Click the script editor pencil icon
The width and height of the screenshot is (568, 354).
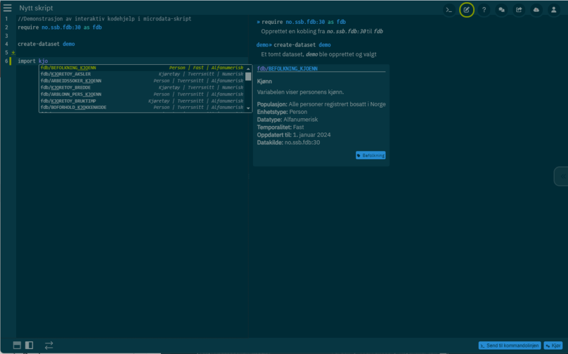point(467,10)
